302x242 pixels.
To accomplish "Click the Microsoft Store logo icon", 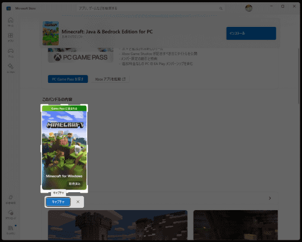I will click(8, 8).
